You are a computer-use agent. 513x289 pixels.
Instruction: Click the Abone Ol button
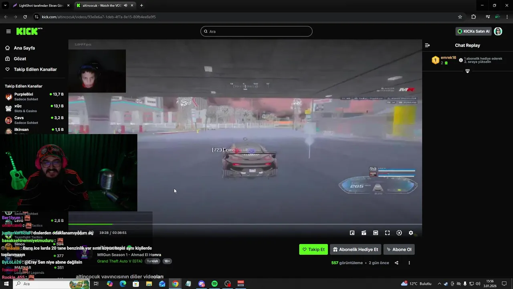(399, 249)
